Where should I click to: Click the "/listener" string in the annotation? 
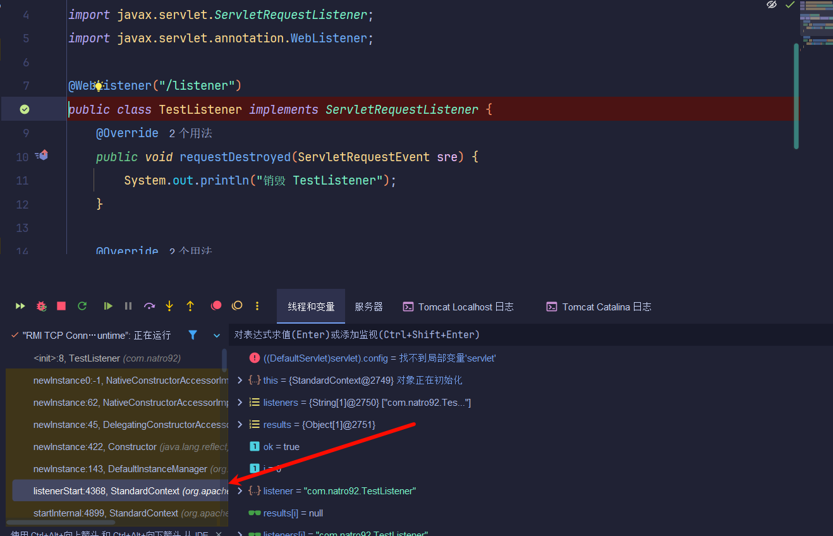point(197,85)
